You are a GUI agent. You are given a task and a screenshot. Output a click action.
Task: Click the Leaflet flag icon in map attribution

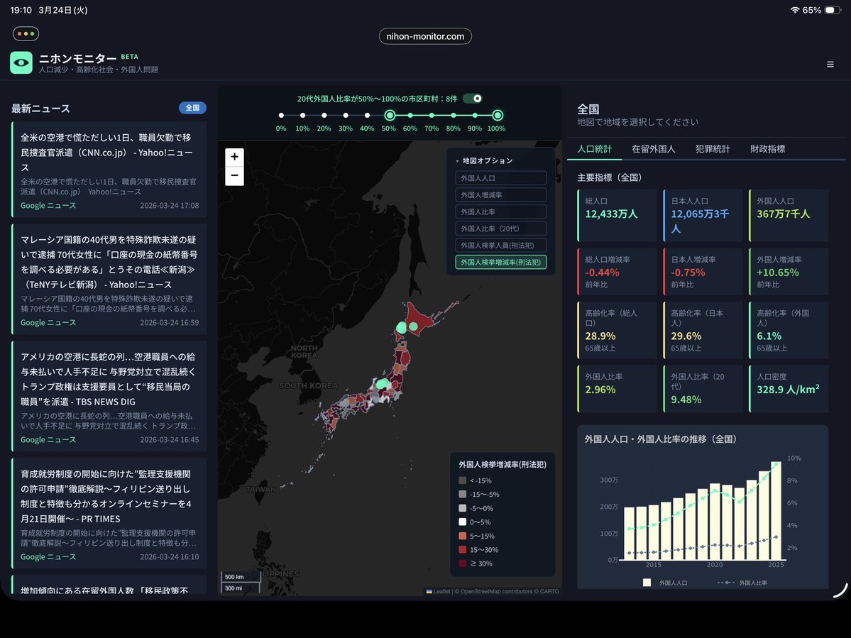(429, 591)
